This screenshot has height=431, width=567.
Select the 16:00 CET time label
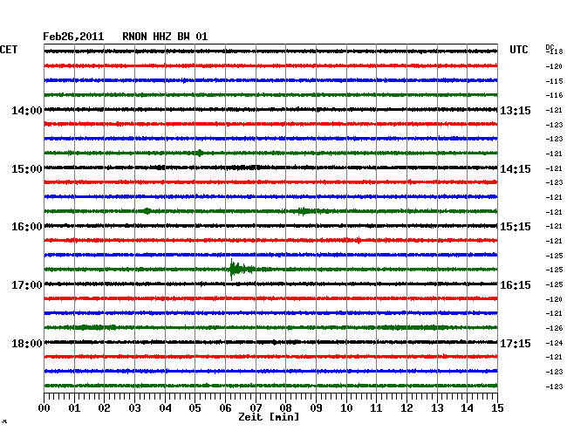pos(27,227)
